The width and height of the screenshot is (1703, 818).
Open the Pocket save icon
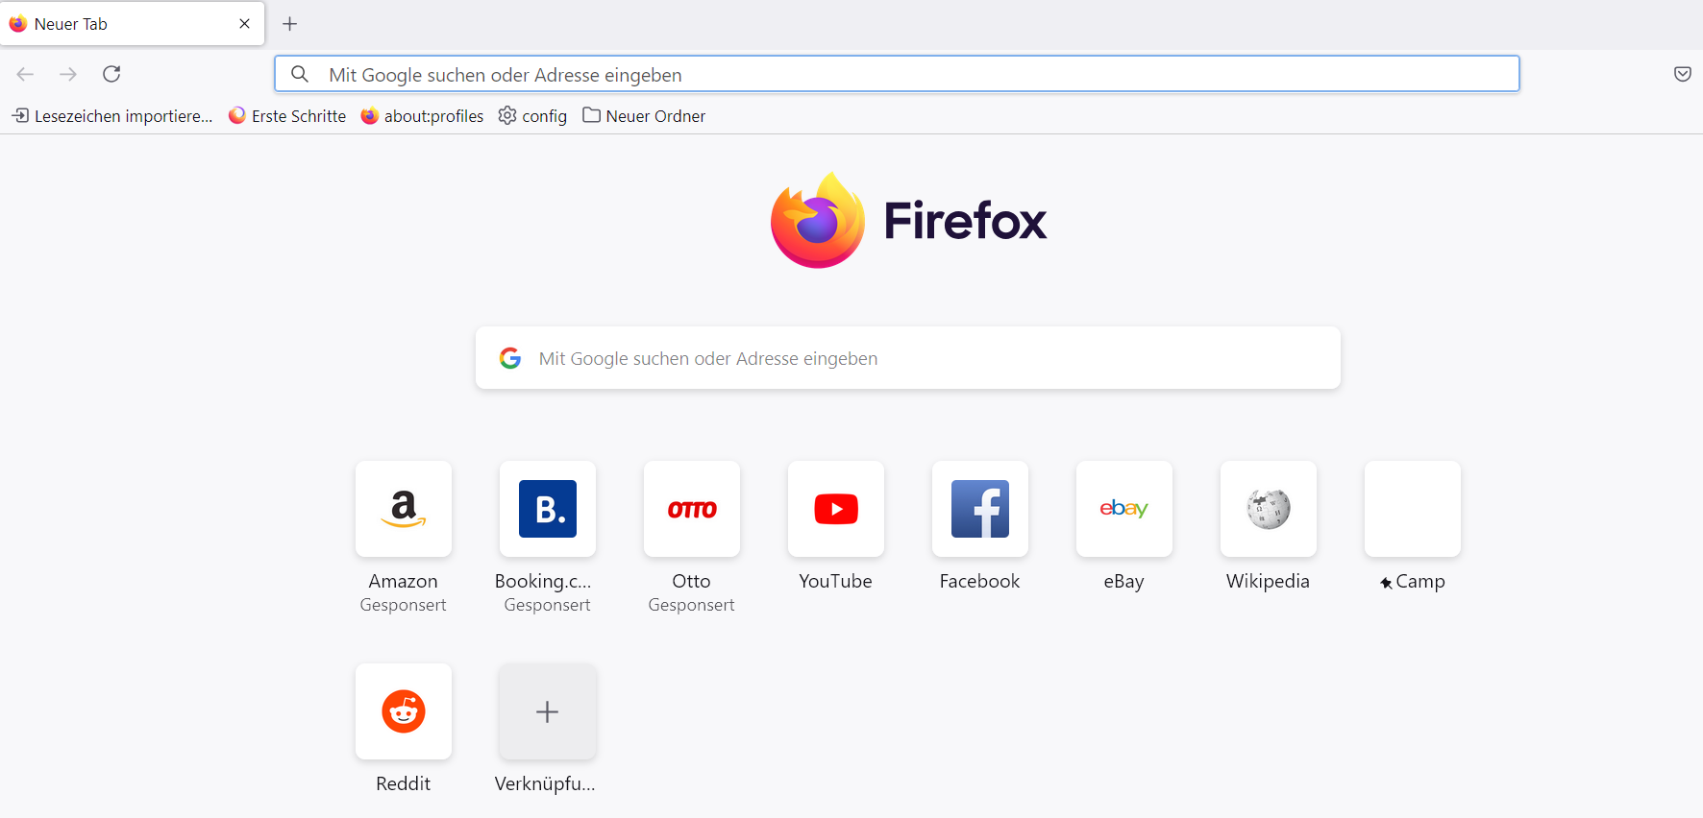point(1682,74)
